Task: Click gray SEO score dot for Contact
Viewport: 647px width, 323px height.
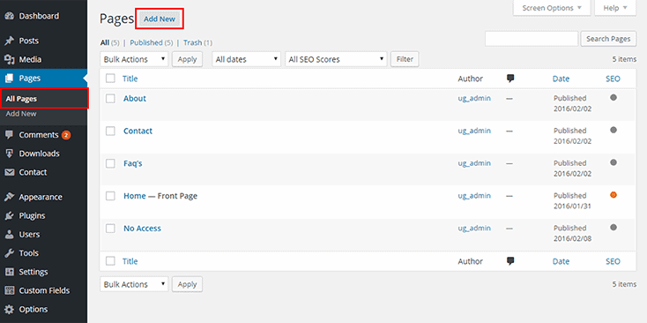Action: point(614,130)
